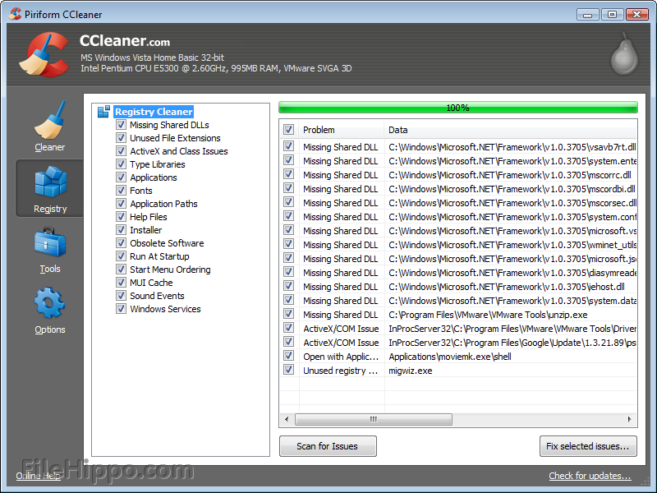Click the Piriform pear logo
The height and width of the screenshot is (493, 657).
[x=624, y=54]
